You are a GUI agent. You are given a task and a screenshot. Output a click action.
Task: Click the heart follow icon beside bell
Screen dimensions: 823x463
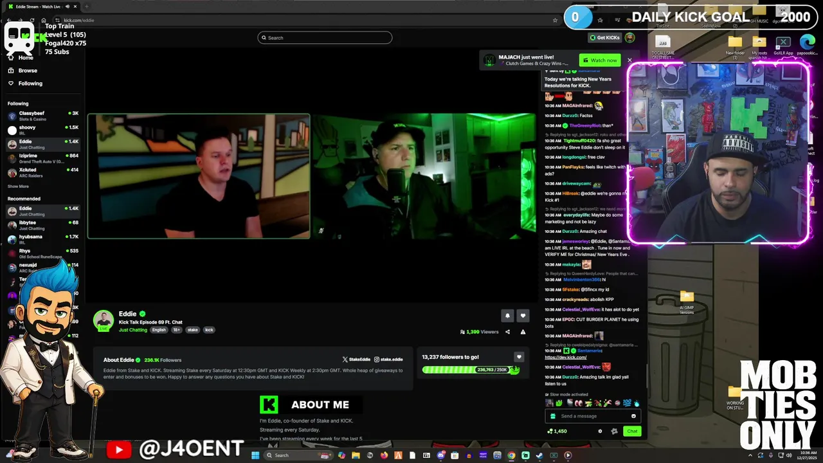[x=523, y=316]
